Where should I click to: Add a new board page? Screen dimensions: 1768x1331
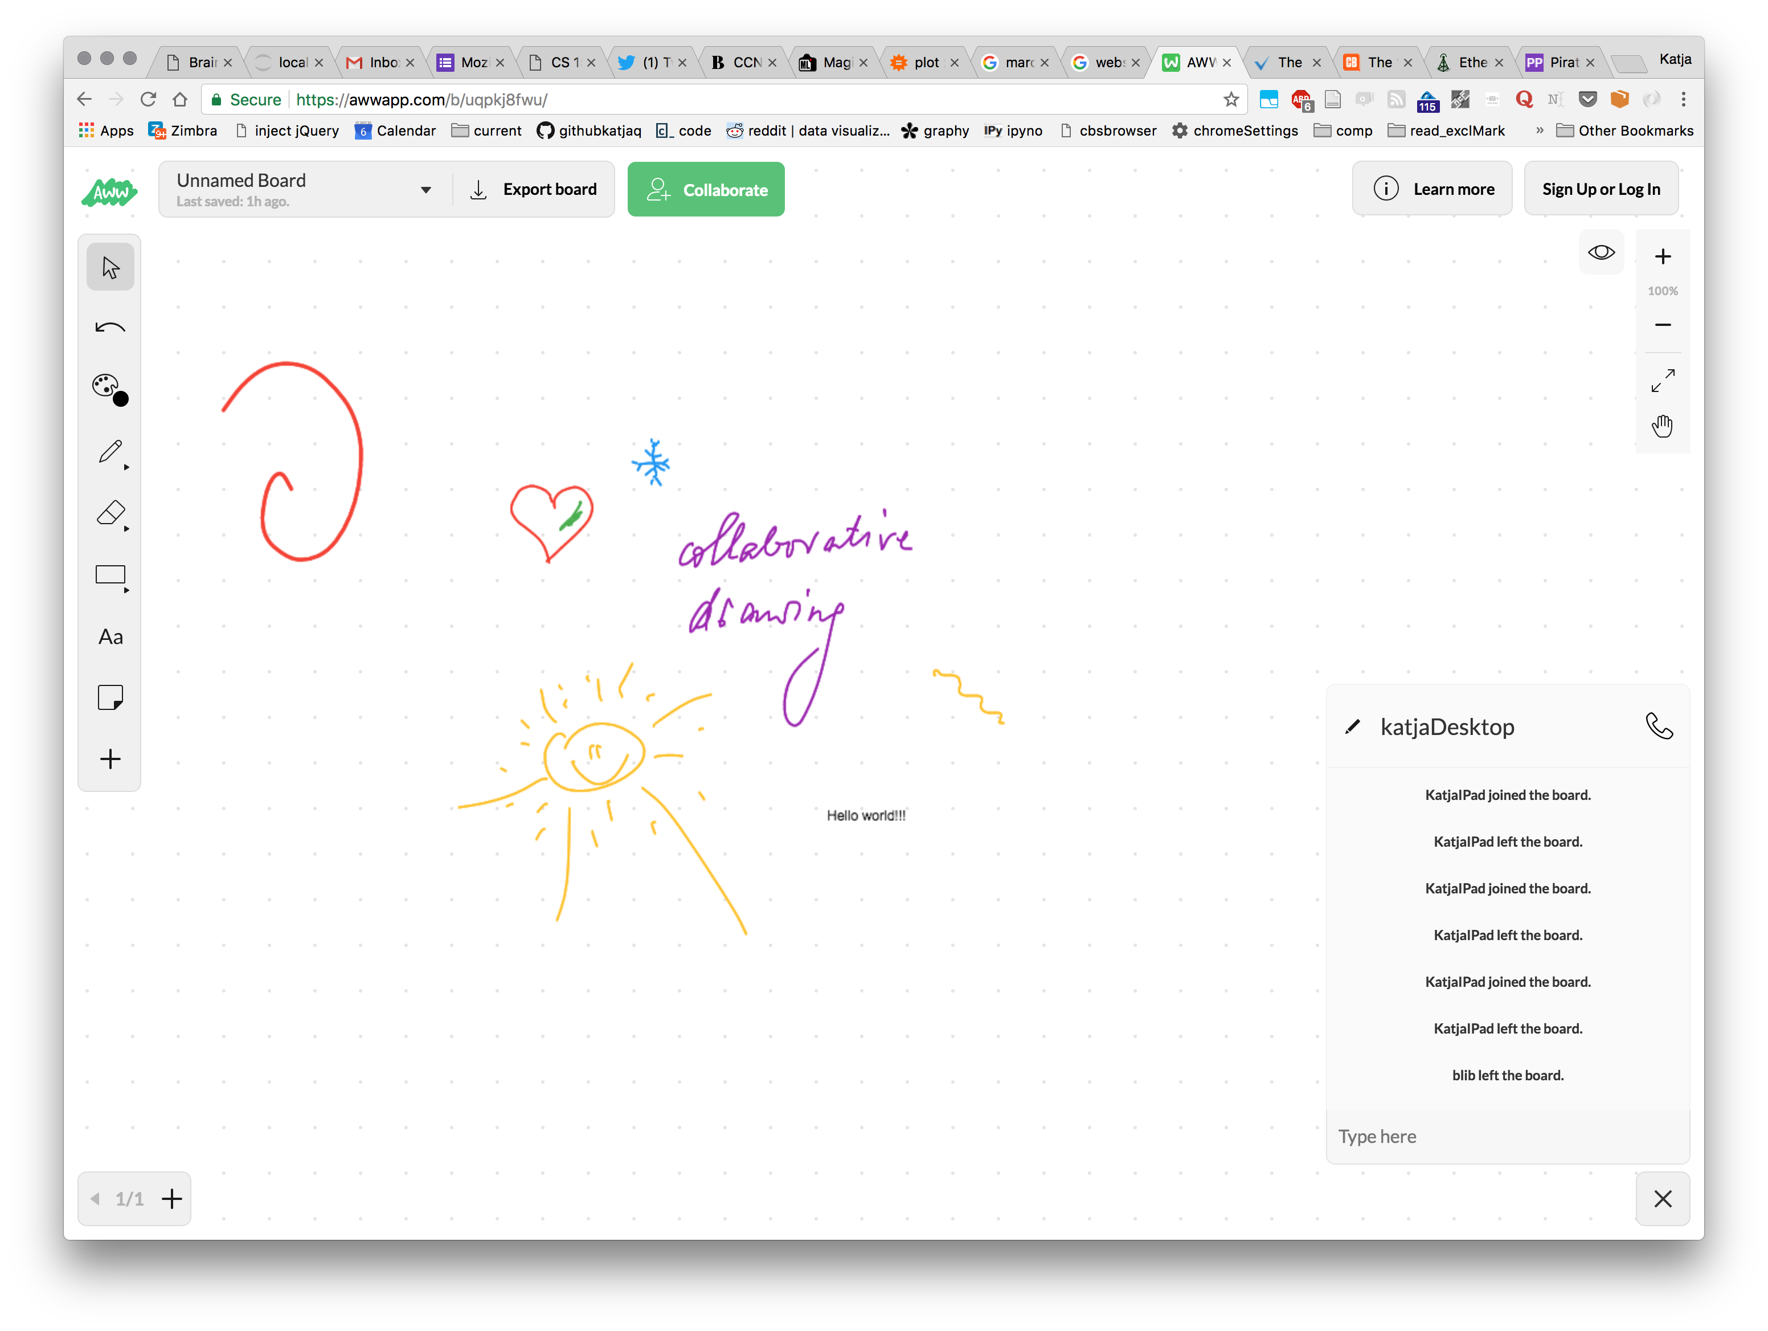[172, 1198]
